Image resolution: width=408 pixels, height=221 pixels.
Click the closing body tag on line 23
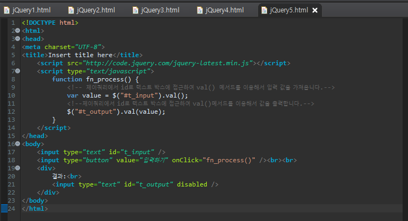[x=35, y=201]
